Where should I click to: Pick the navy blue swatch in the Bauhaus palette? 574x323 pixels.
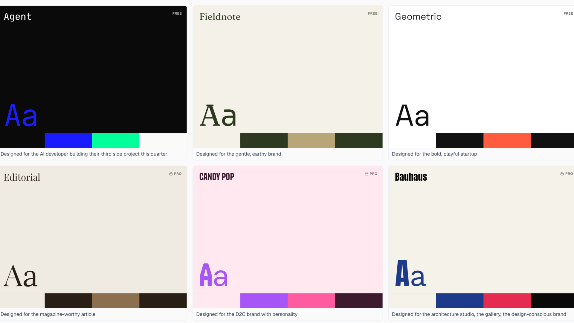[x=460, y=301]
